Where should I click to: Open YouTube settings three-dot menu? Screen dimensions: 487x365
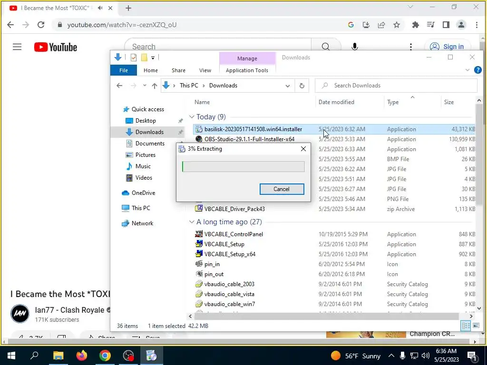click(x=411, y=47)
